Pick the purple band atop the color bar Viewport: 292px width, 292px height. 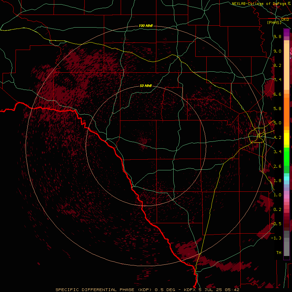(x=286, y=32)
